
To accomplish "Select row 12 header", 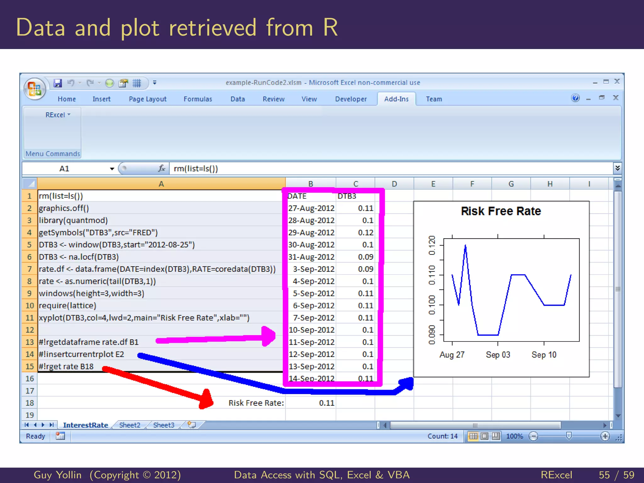I will (x=30, y=330).
